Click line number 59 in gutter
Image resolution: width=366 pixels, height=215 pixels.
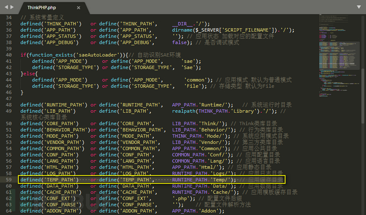tap(8, 180)
